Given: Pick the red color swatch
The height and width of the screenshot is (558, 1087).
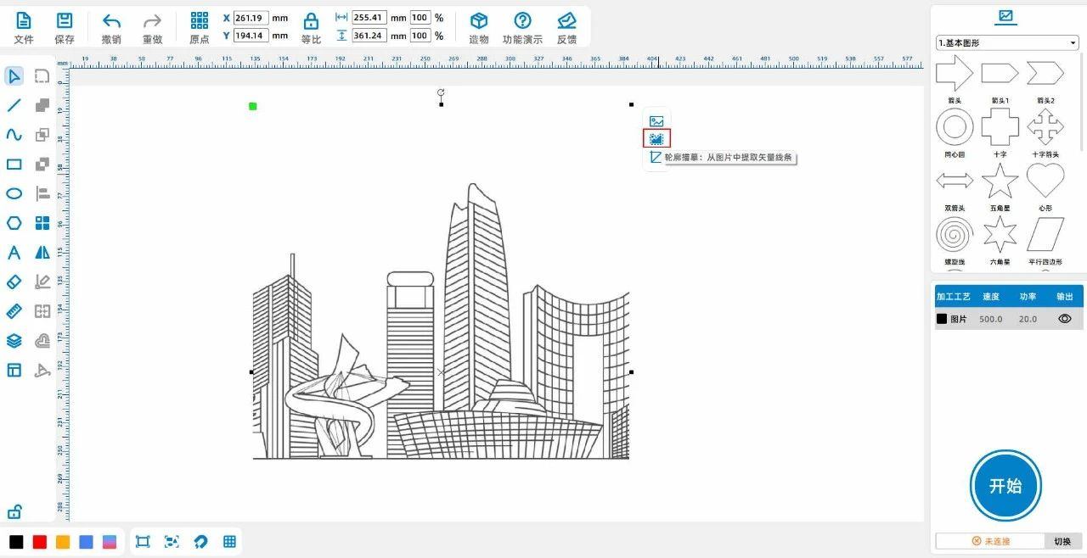Looking at the screenshot, I should click(39, 542).
